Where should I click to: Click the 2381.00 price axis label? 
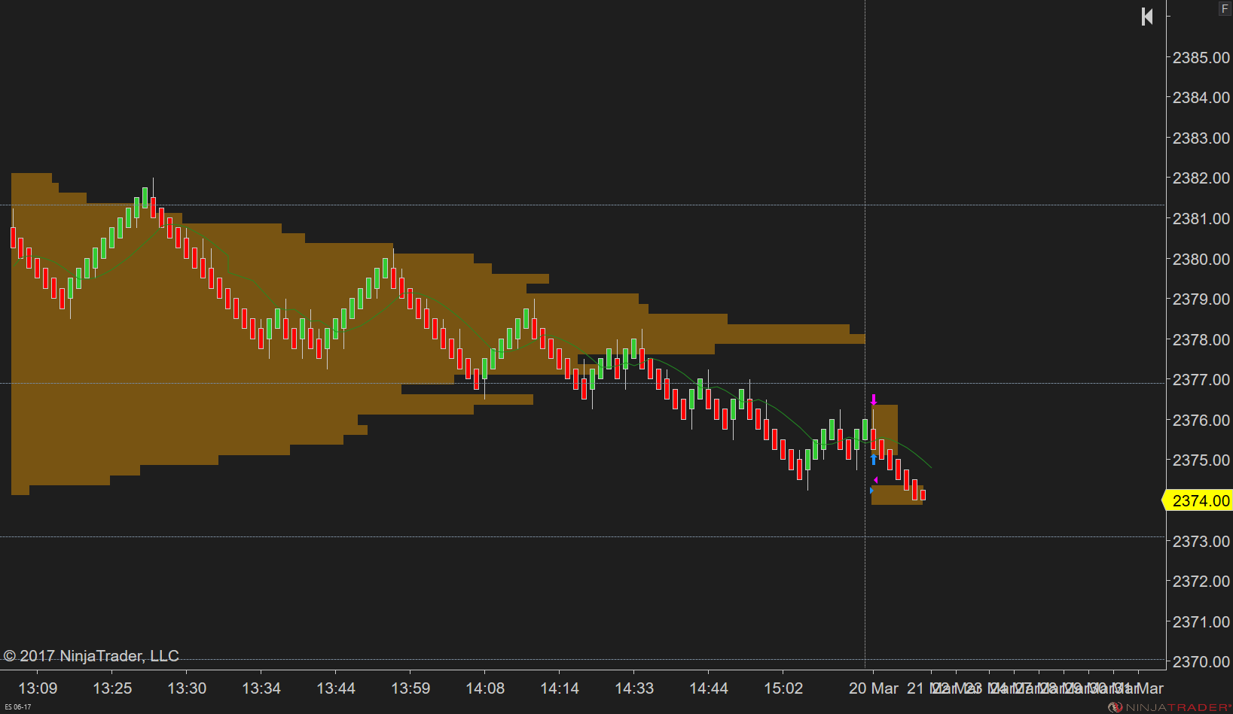[1201, 218]
